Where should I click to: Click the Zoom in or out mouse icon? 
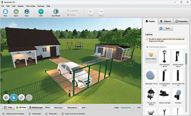[62, 114]
